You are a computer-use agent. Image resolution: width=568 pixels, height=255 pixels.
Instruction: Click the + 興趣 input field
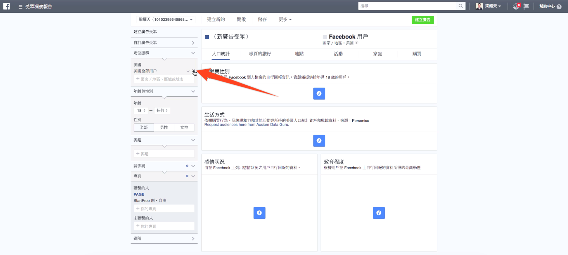click(164, 154)
